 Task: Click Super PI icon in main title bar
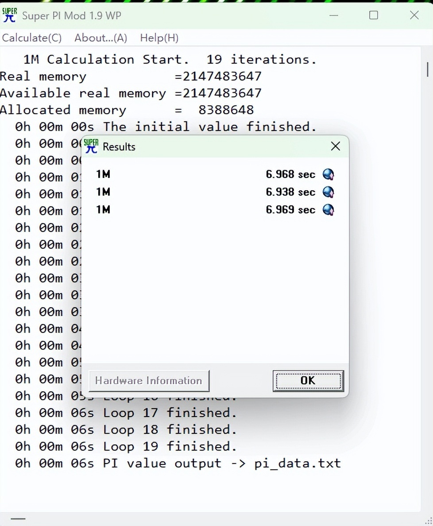(9, 15)
